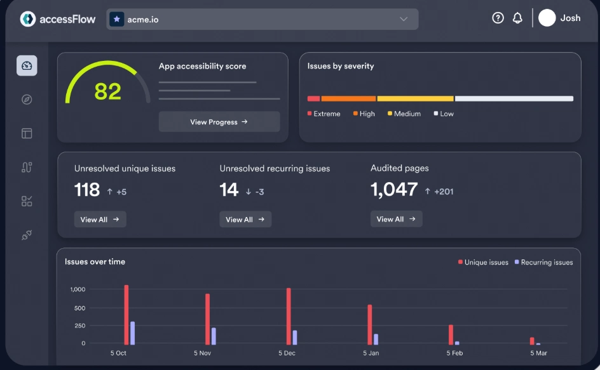Click the 5 Jan axis label
The image size is (600, 370).
[371, 353]
